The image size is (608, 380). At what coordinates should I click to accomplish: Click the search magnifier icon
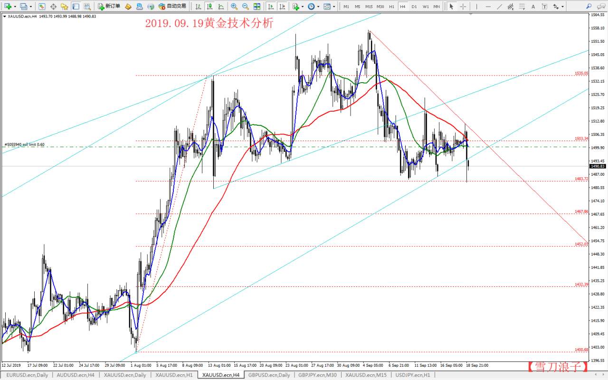coord(589,7)
